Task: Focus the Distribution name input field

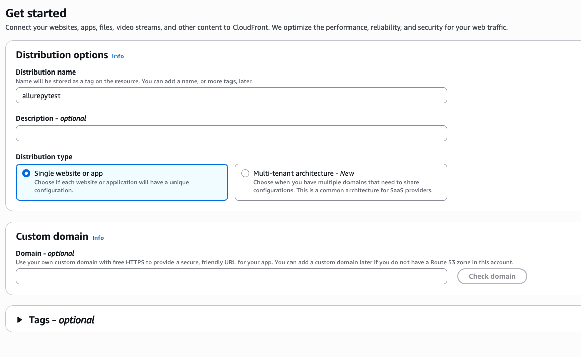Action: tap(231, 96)
